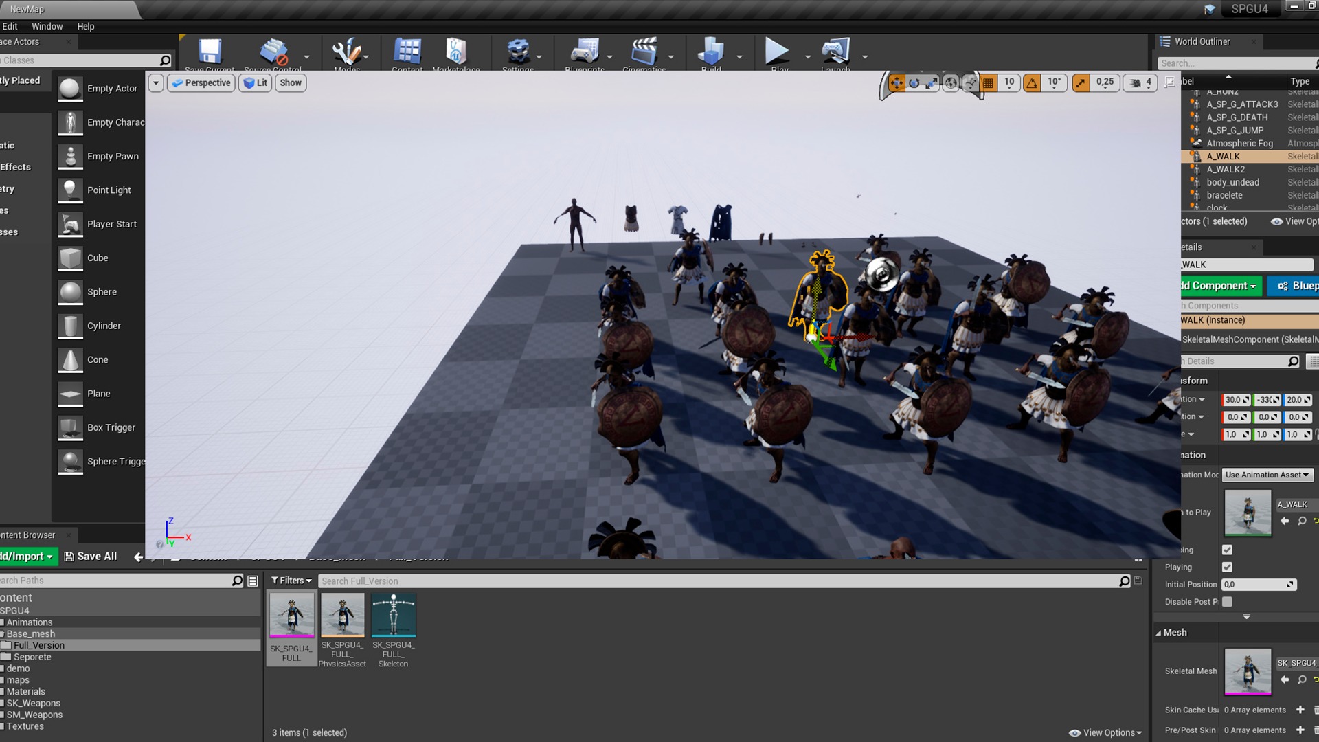Click the world coordinate system globe icon
1319x742 pixels.
point(951,83)
